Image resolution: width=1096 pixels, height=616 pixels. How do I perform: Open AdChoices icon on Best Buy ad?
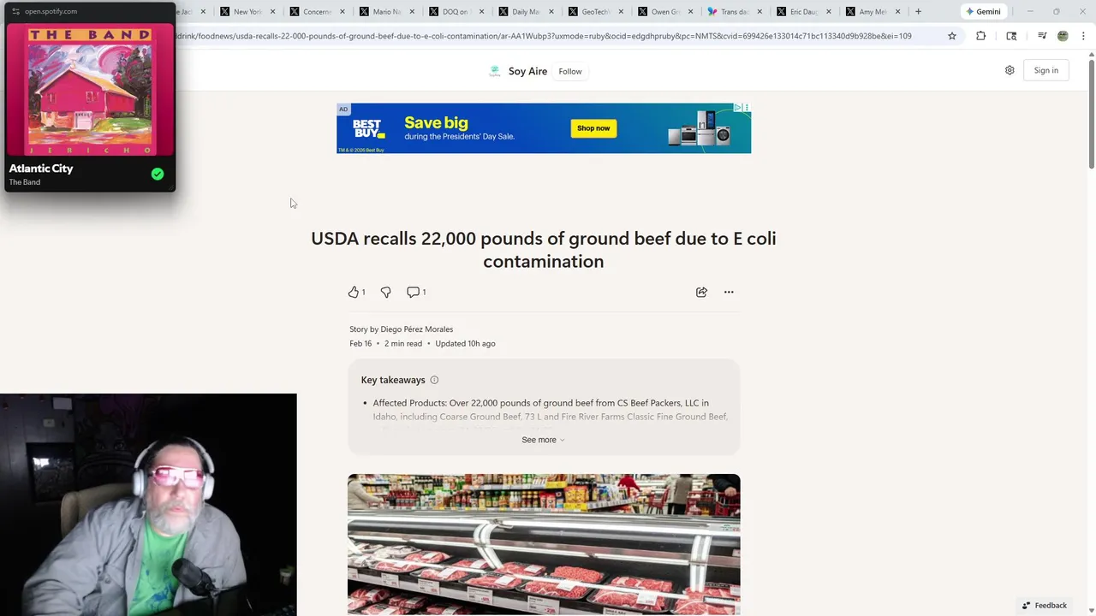pos(737,108)
